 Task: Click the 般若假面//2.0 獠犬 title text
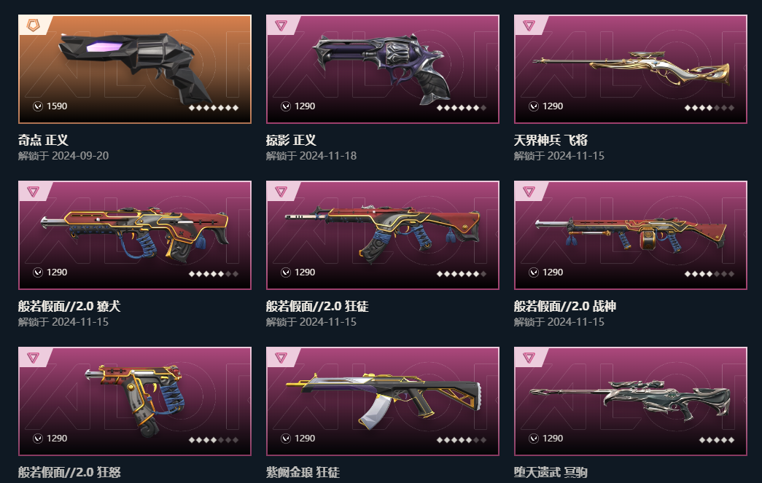[69, 306]
